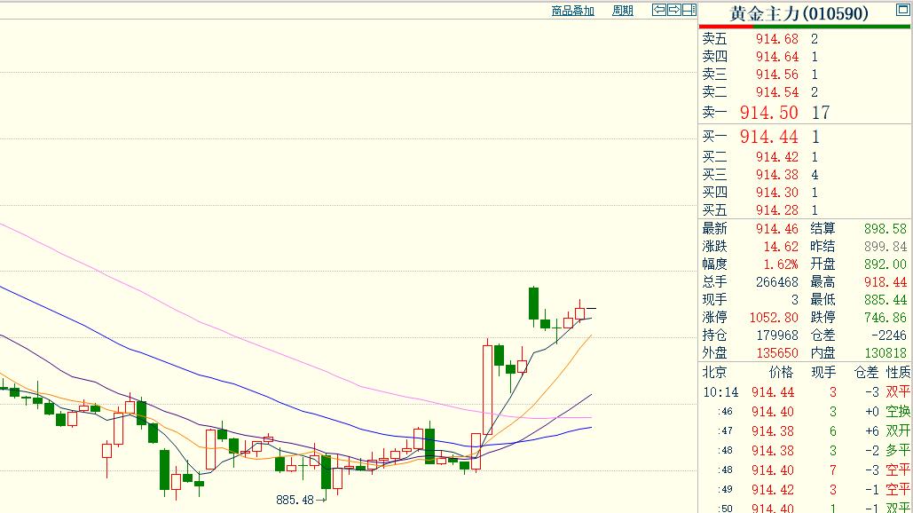Click the 最低 value 885.44
Screen dimensions: 913x513
(885, 300)
